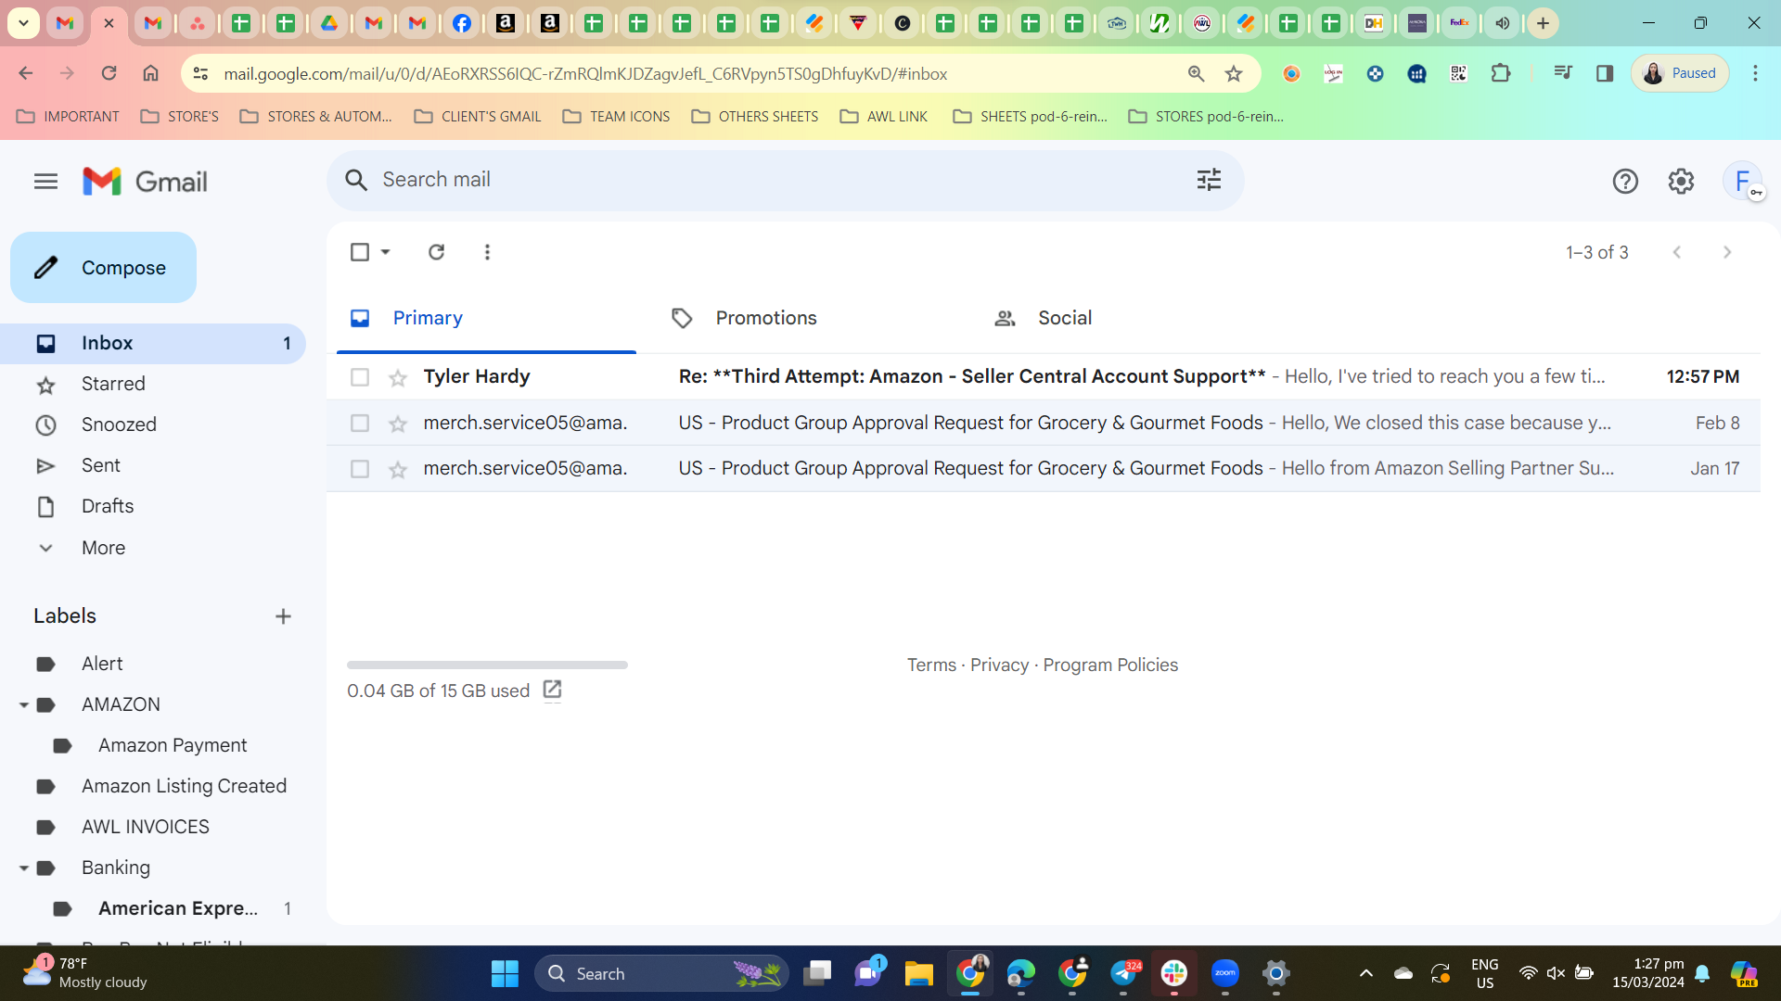Open the AWL INVOICES label
This screenshot has width=1781, height=1001.
tap(146, 827)
